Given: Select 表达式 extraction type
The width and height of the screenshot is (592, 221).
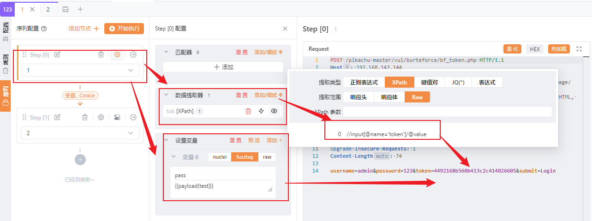Looking at the screenshot, I should click(487, 82).
